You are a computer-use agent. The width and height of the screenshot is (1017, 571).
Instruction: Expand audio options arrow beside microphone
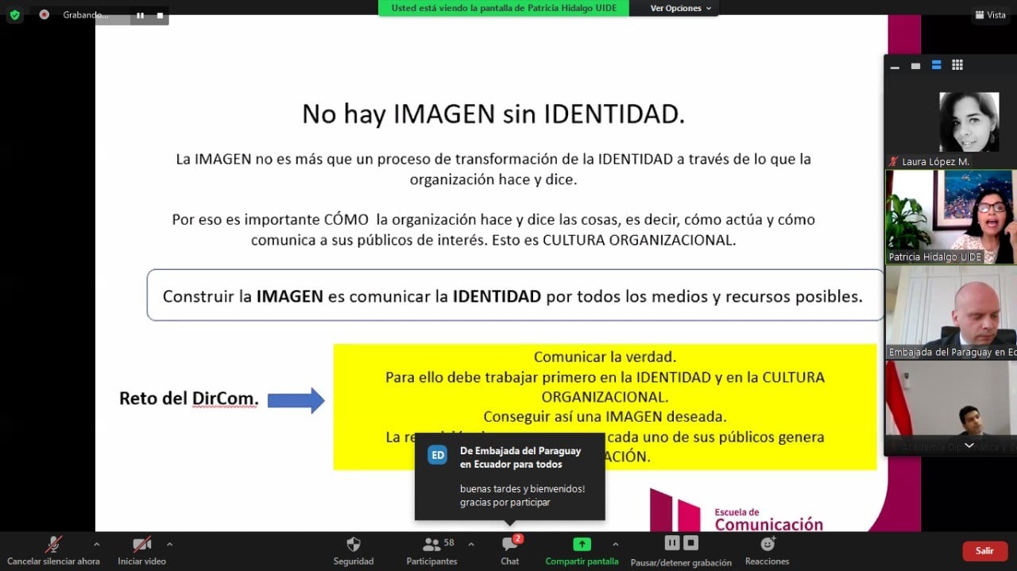(x=96, y=544)
